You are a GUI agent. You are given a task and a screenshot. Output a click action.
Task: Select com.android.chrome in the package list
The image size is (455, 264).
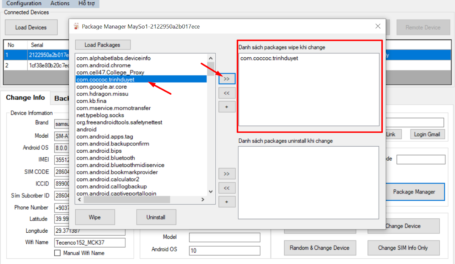click(x=104, y=65)
